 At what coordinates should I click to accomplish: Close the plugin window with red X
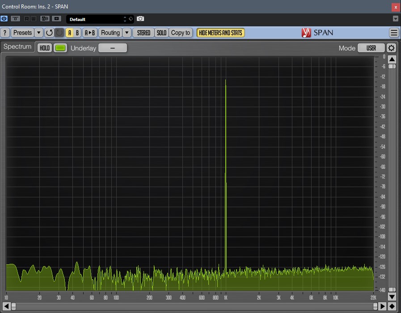click(x=395, y=7)
